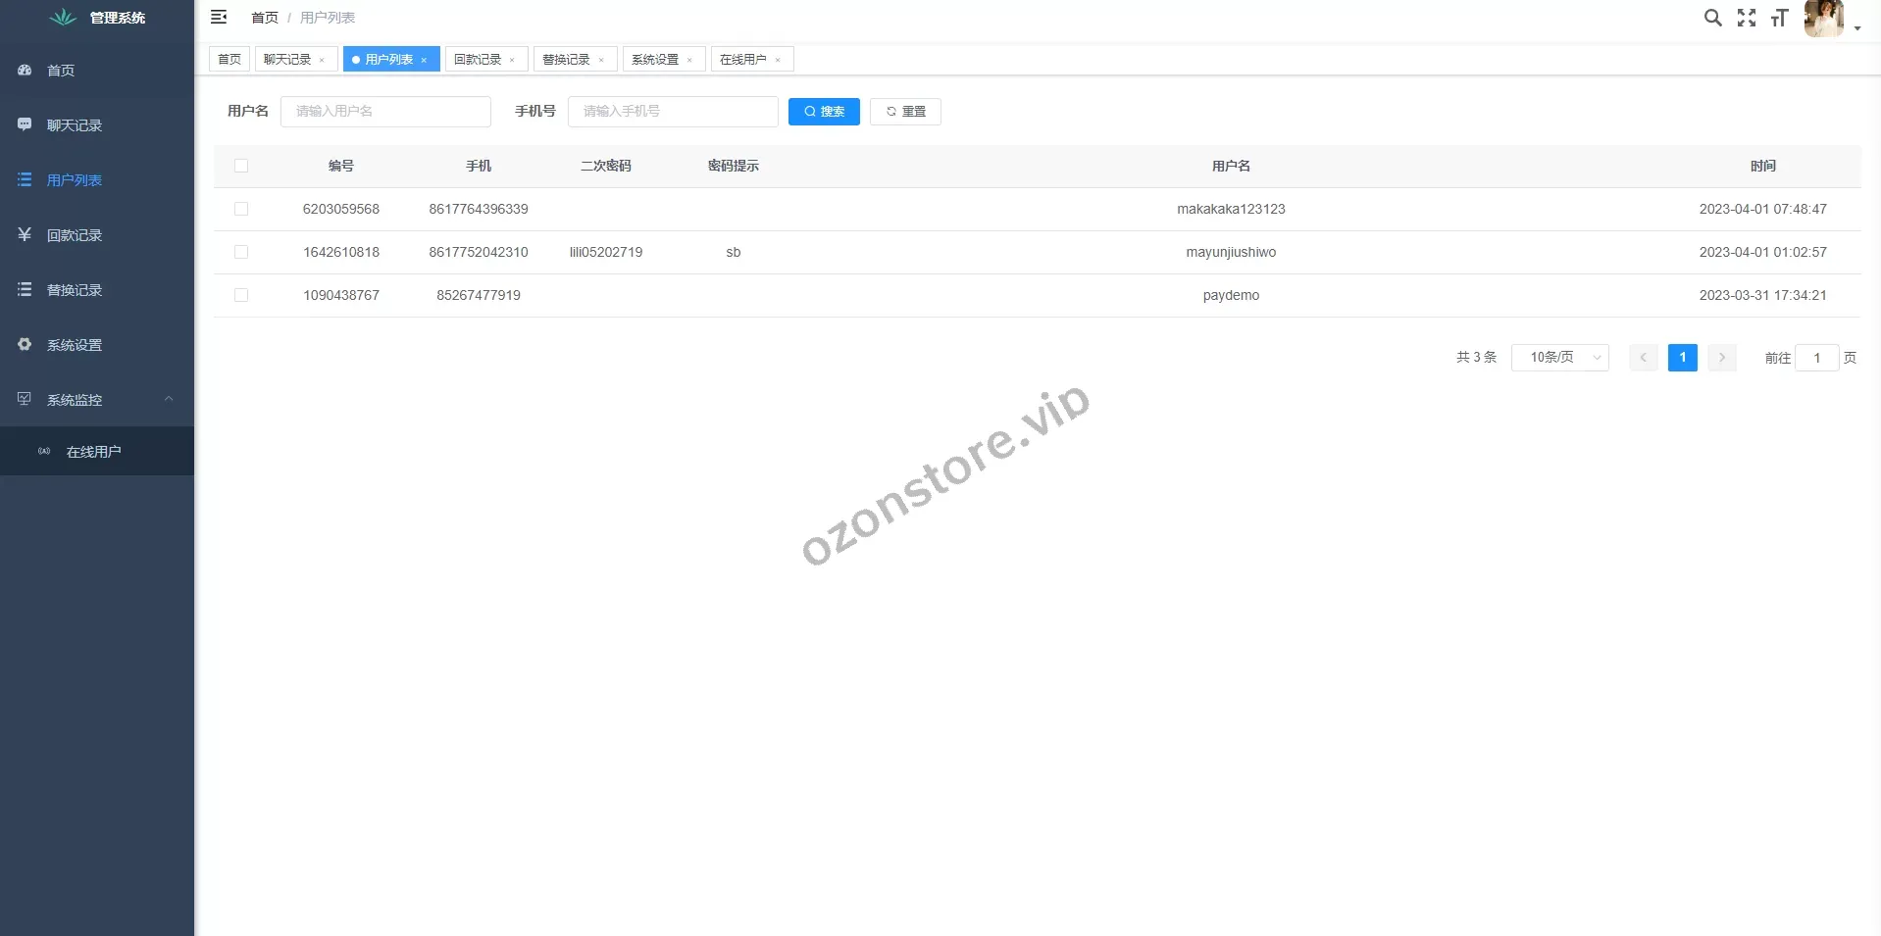
Task: Open 回款记录 in the sidebar
Action: click(75, 235)
